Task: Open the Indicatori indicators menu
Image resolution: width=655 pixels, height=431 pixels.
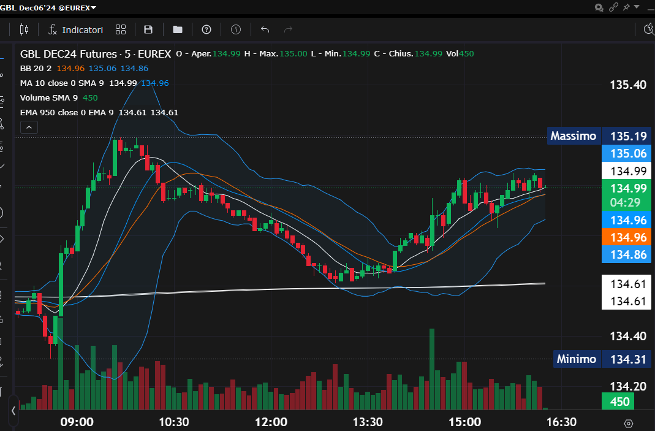Action: tap(76, 29)
